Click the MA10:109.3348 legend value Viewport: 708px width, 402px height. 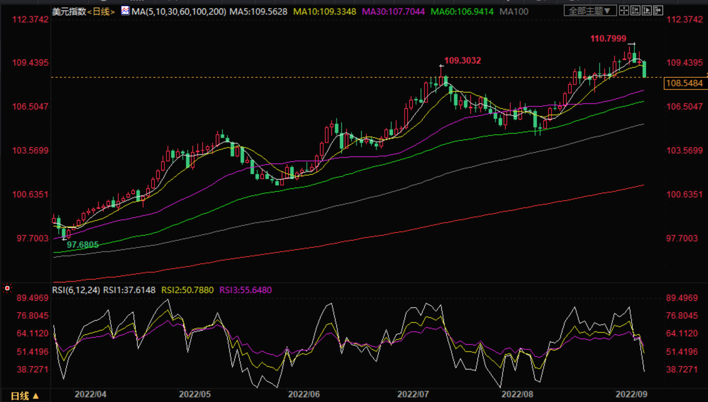tap(325, 11)
